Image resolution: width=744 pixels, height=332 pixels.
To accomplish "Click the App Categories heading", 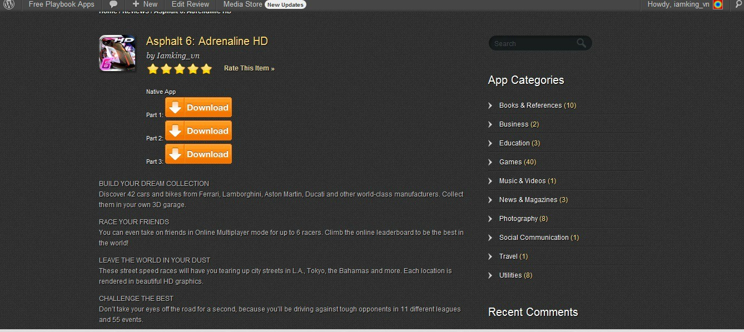I will (x=526, y=81).
